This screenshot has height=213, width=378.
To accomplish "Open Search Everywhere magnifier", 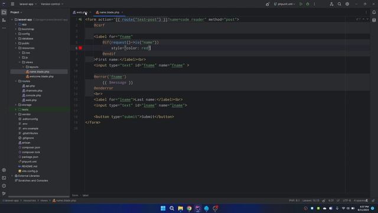I will [340, 4].
